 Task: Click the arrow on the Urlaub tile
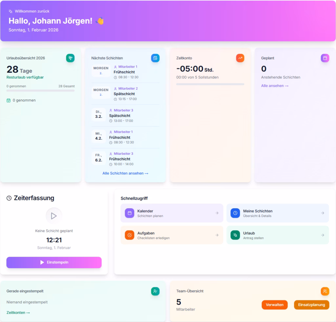click(323, 235)
